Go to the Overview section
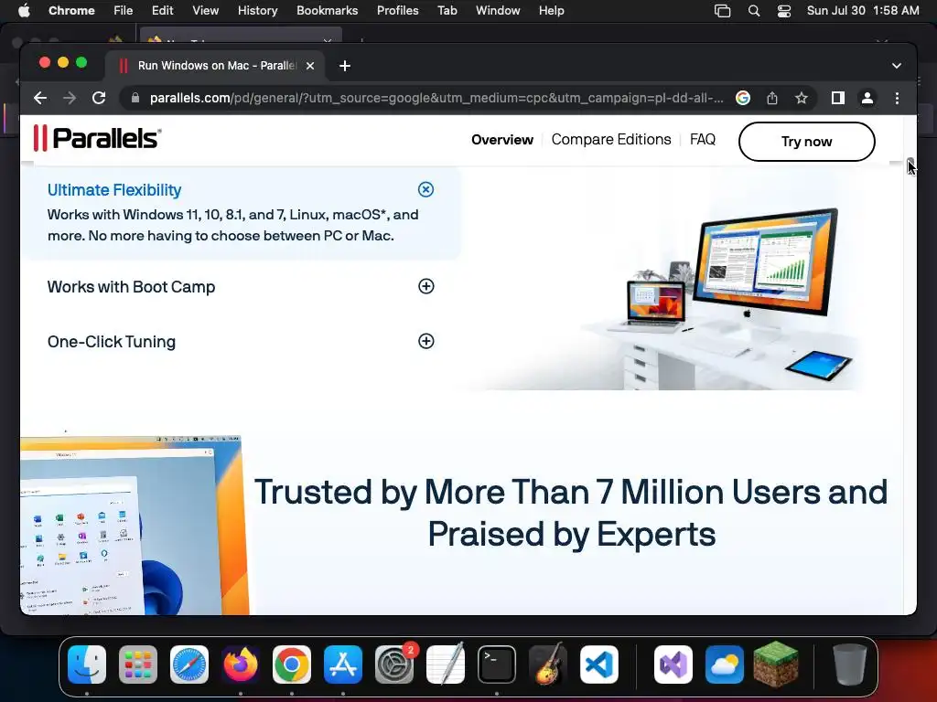937x702 pixels. 502,140
